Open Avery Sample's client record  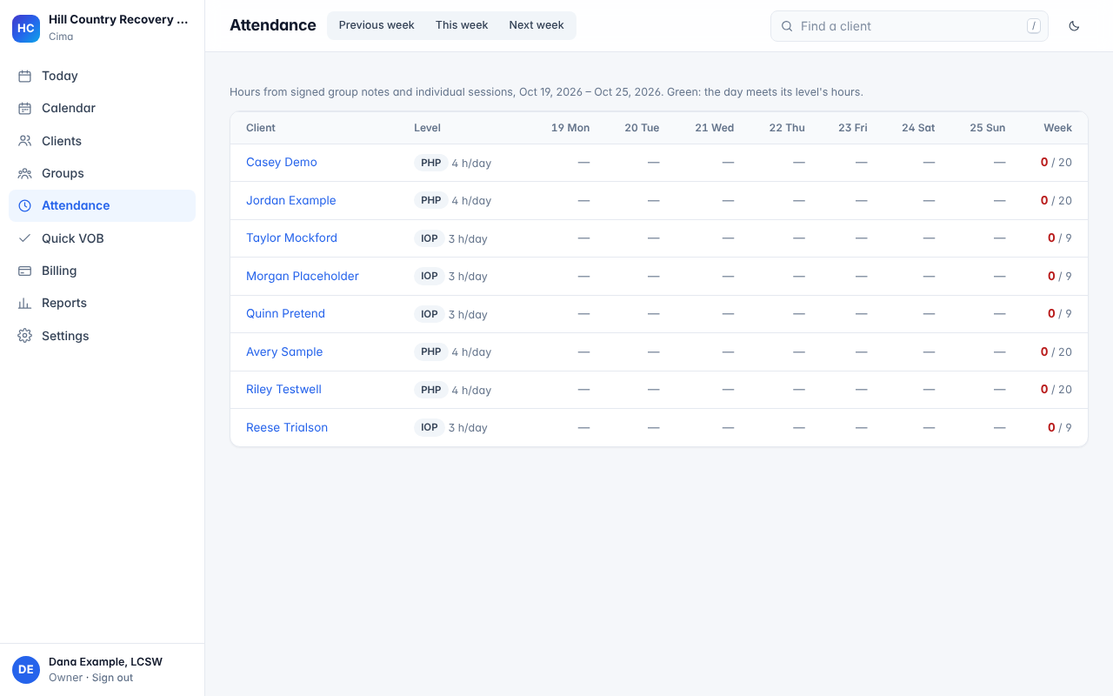tap(284, 351)
